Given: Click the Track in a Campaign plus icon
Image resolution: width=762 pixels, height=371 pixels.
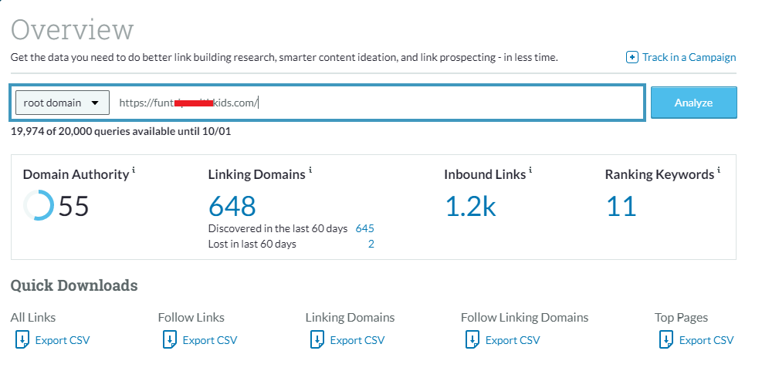Looking at the screenshot, I should click(x=632, y=57).
